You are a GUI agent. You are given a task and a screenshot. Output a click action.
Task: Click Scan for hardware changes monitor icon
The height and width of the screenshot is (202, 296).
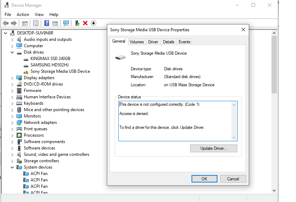(x=66, y=23)
